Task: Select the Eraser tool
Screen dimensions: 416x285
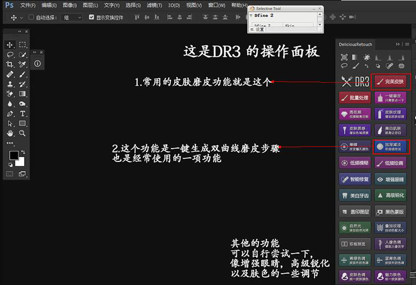Action: click(10, 94)
